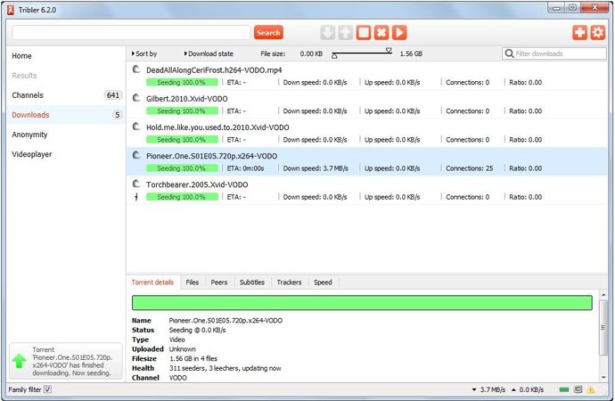Image resolution: width=615 pixels, height=401 pixels.
Task: Click the grey download arrow toolbar icon
Action: [327, 32]
